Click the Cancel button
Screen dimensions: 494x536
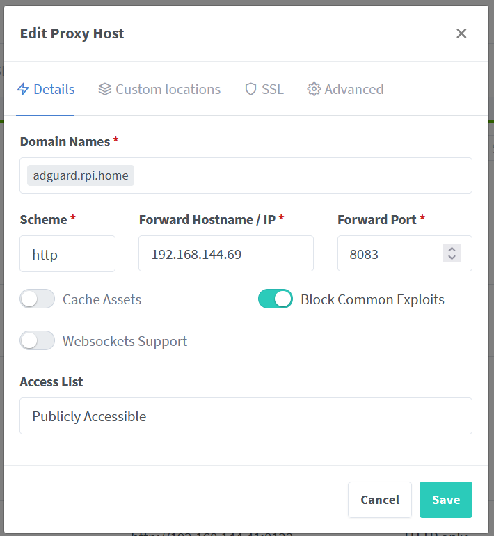coord(380,500)
